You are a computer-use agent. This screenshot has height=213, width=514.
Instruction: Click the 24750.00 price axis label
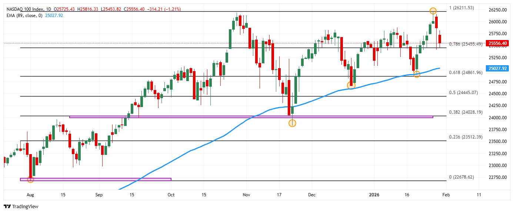click(498, 82)
